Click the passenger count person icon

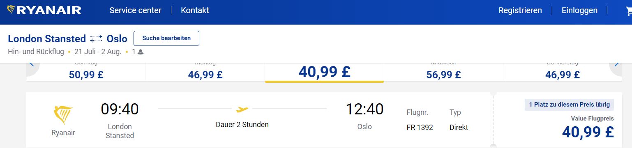click(140, 52)
